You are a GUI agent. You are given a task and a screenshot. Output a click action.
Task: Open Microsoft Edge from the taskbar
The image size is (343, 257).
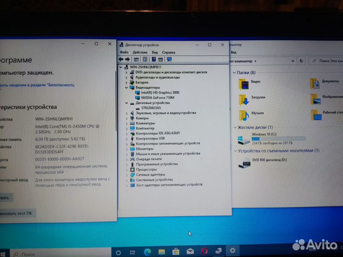pos(147,252)
